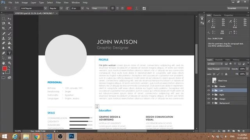Toggle lock all for layer

point(226,74)
